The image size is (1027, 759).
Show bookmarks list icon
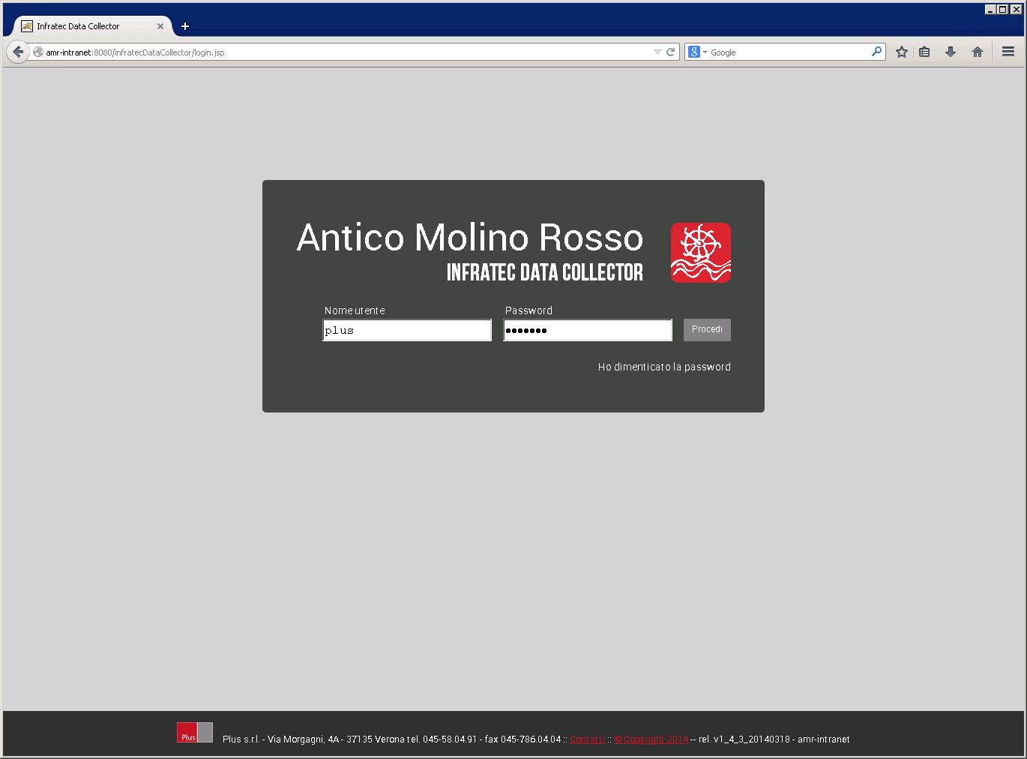pos(924,52)
